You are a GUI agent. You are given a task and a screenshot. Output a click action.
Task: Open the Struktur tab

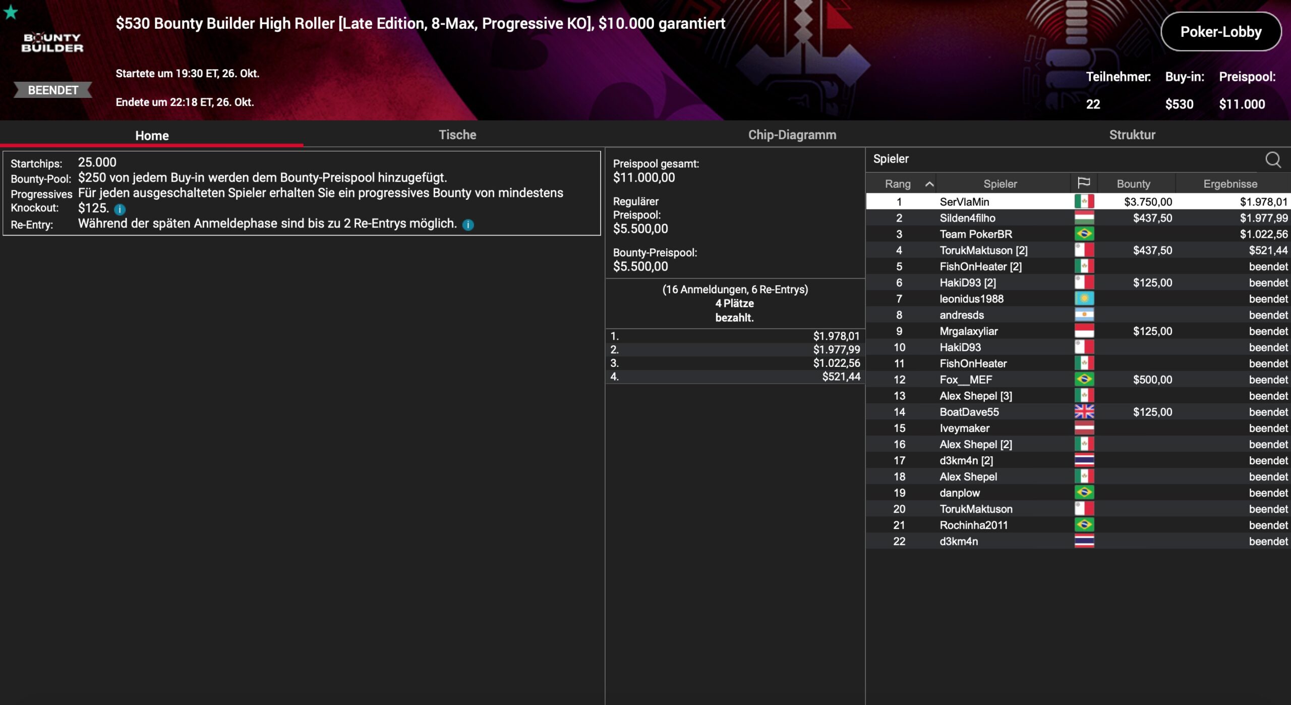coord(1132,135)
